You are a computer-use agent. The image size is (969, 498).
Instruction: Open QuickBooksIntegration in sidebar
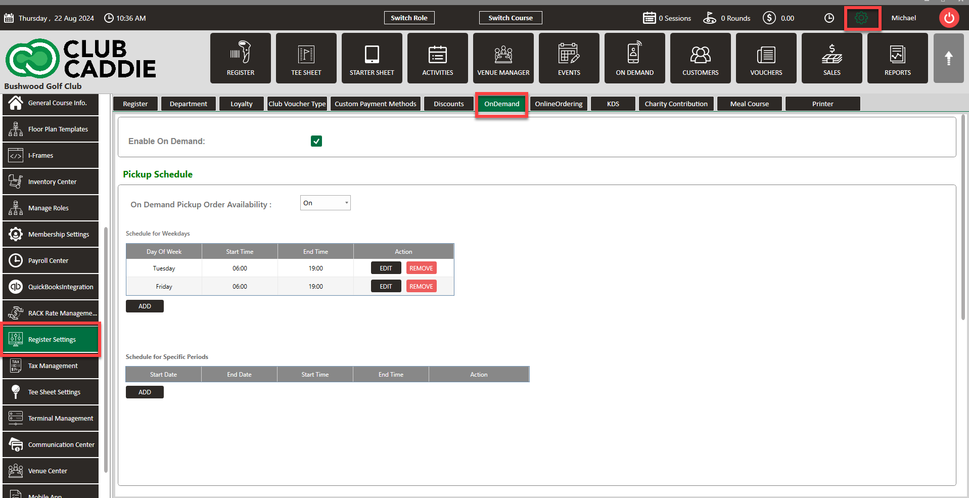pyautogui.click(x=51, y=287)
